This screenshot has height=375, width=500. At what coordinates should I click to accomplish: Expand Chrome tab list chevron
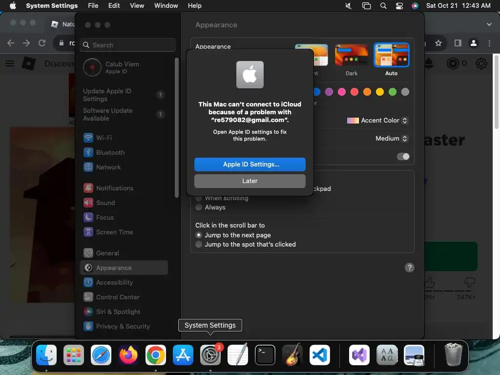[x=489, y=24]
